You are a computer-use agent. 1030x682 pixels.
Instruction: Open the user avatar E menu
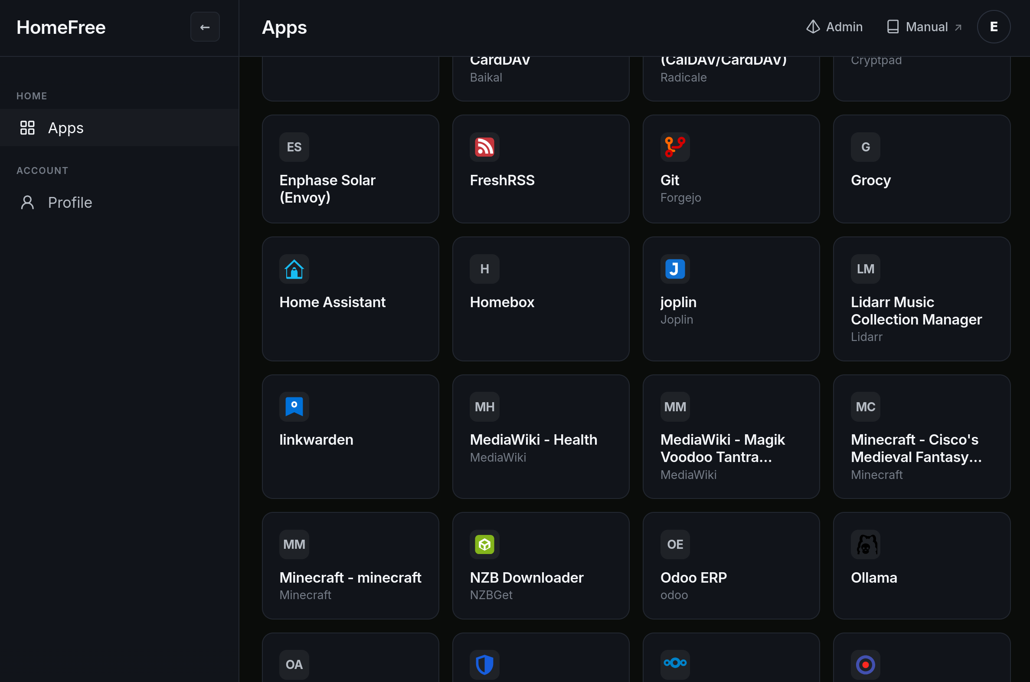tap(994, 27)
